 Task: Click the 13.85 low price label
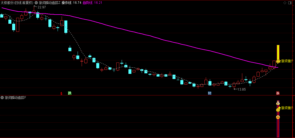coord(241,89)
